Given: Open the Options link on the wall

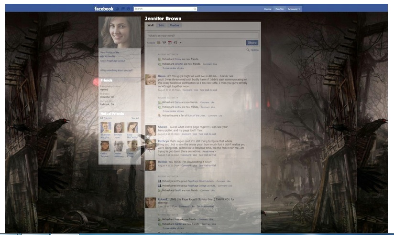Looking at the screenshot, I should 254,50.
